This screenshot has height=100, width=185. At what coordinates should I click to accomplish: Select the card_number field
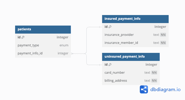tap(131, 73)
